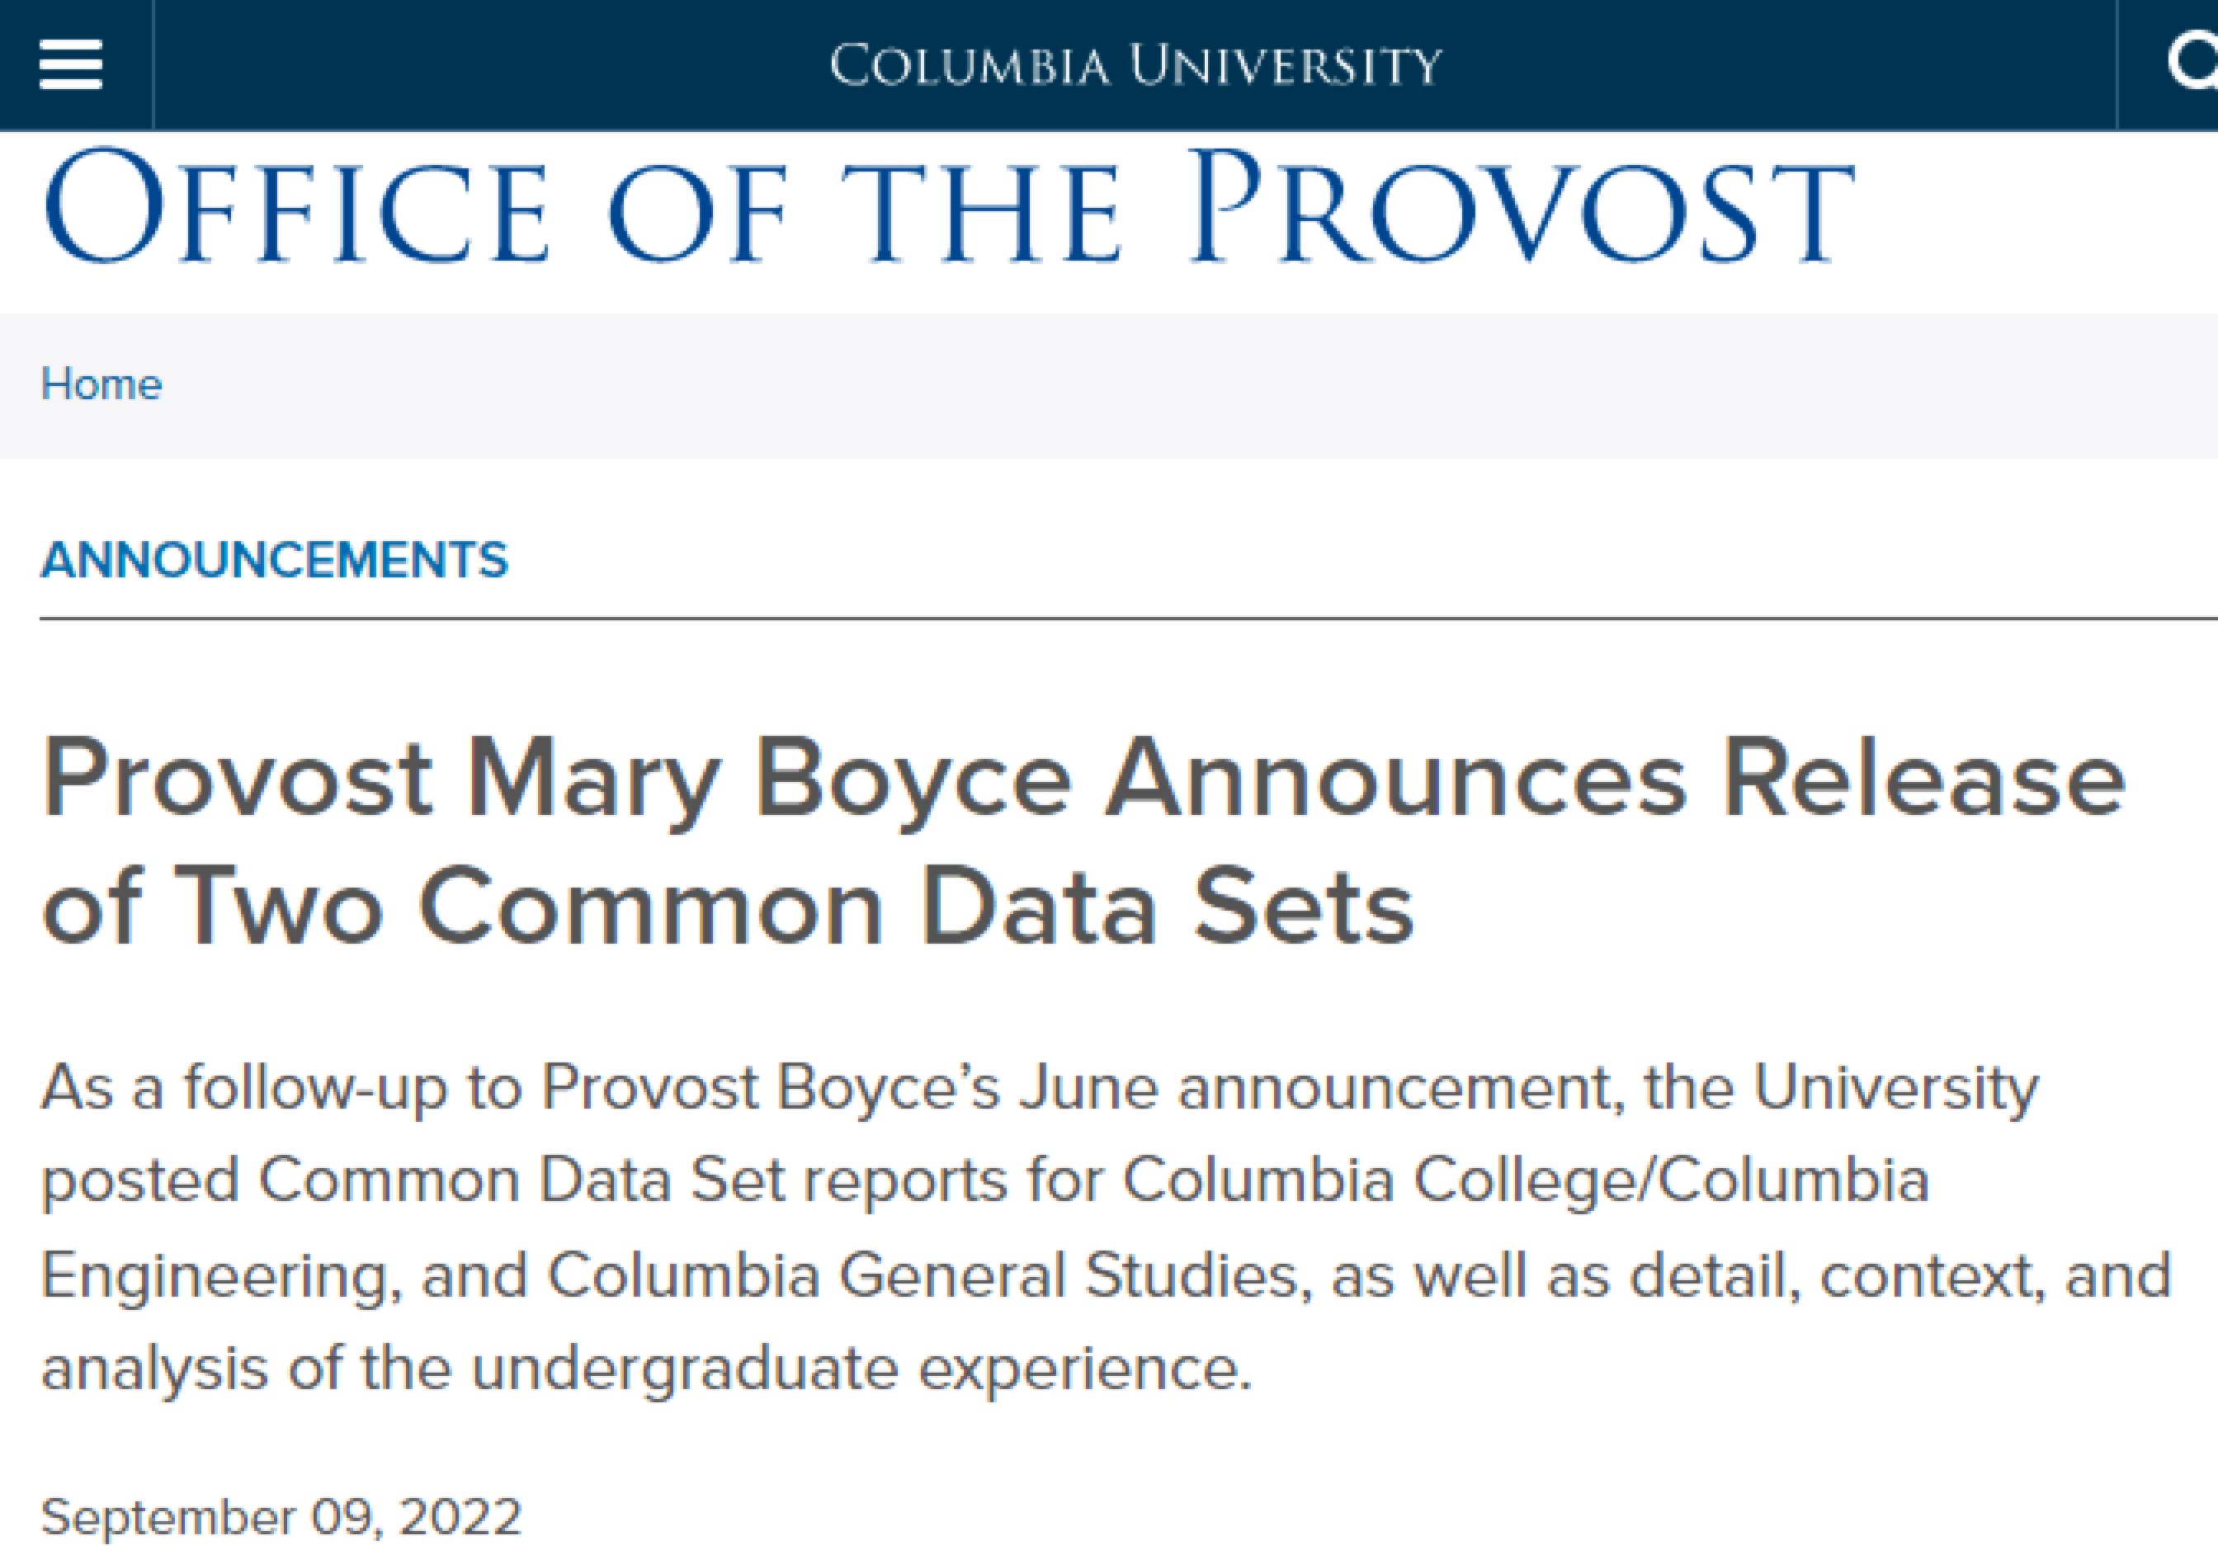Image resolution: width=2218 pixels, height=1564 pixels.
Task: Open the Announcements category link
Action: point(274,560)
